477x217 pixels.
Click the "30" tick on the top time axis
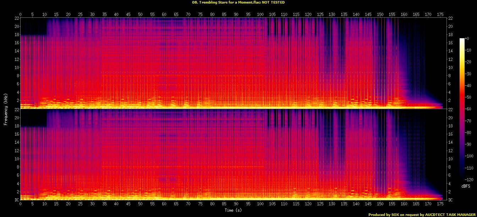point(92,14)
